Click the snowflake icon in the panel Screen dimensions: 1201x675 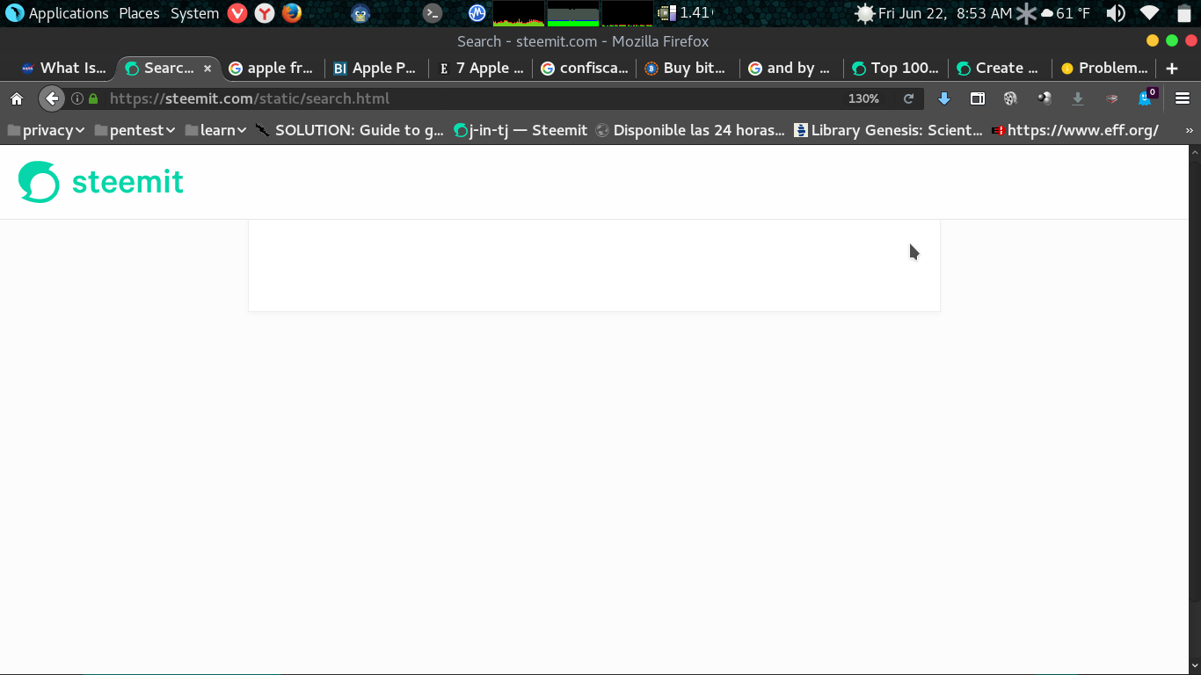click(1026, 13)
